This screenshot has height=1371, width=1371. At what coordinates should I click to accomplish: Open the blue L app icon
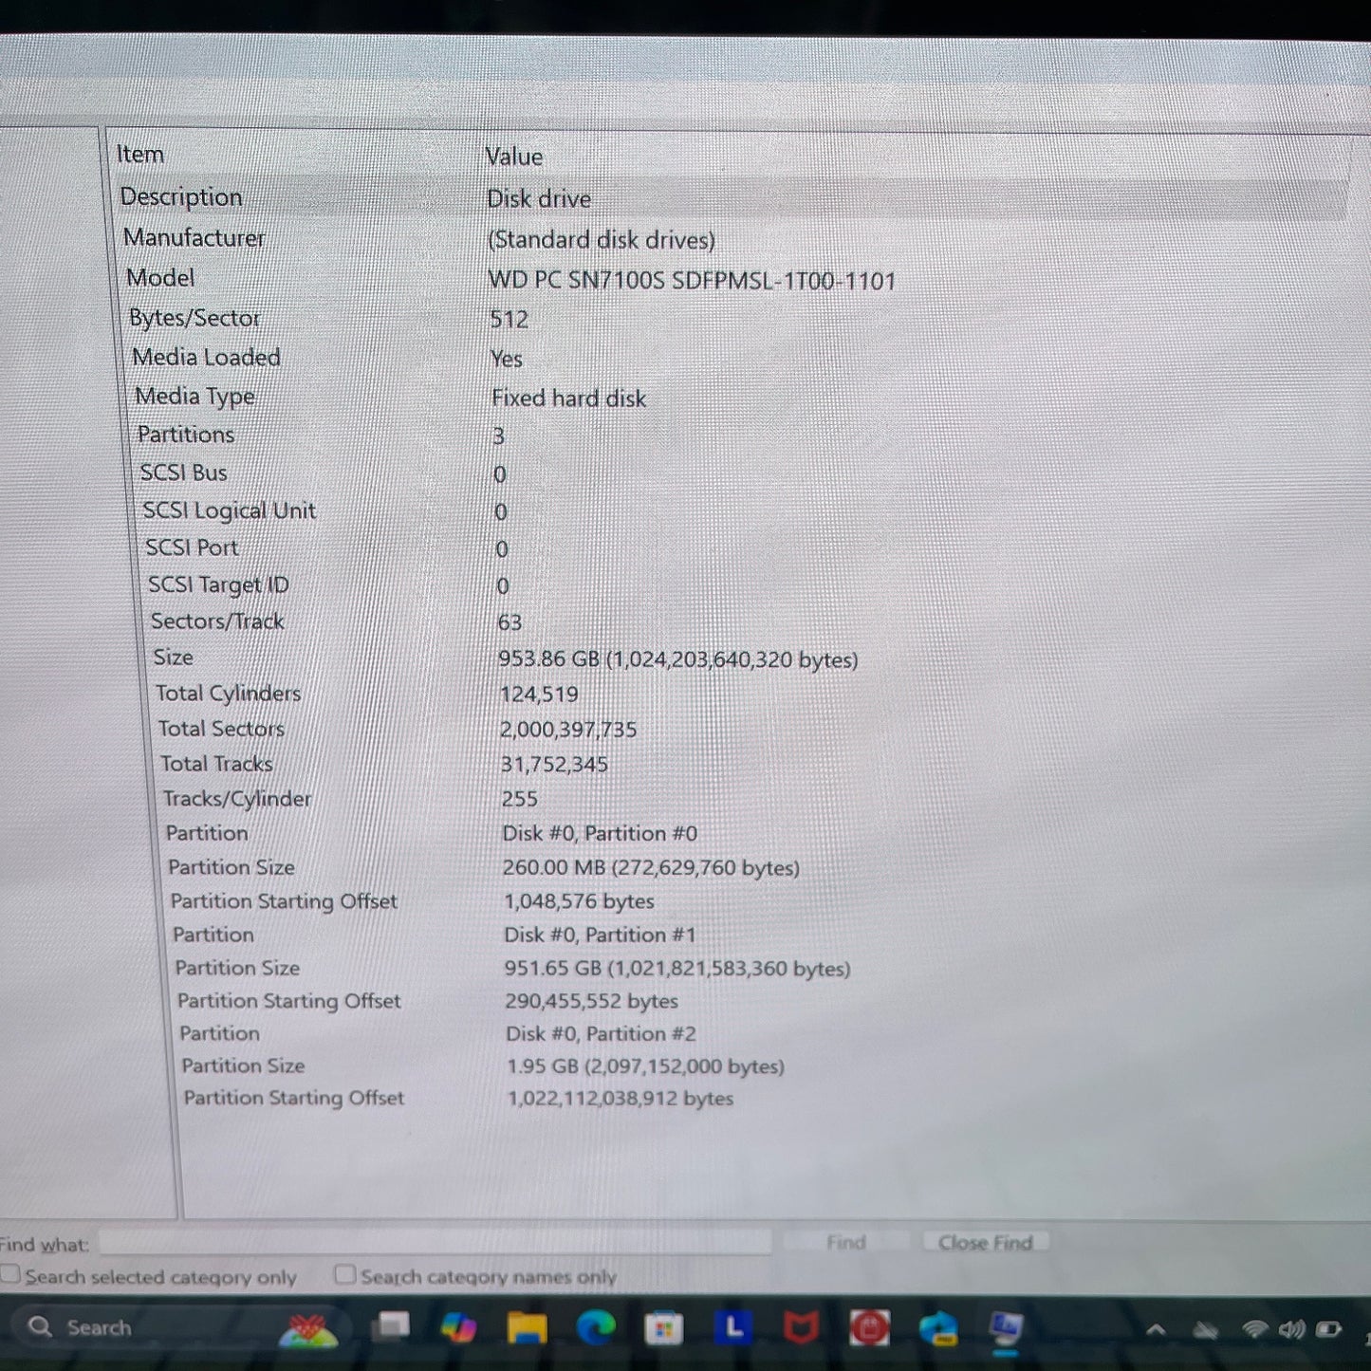click(x=733, y=1328)
